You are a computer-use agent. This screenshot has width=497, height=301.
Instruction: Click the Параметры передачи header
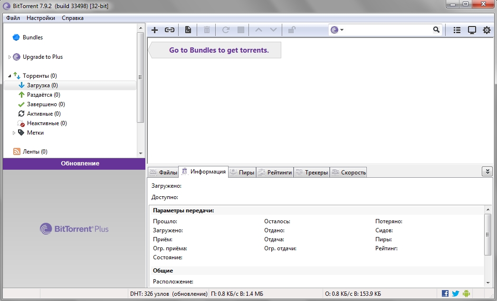coord(183,210)
